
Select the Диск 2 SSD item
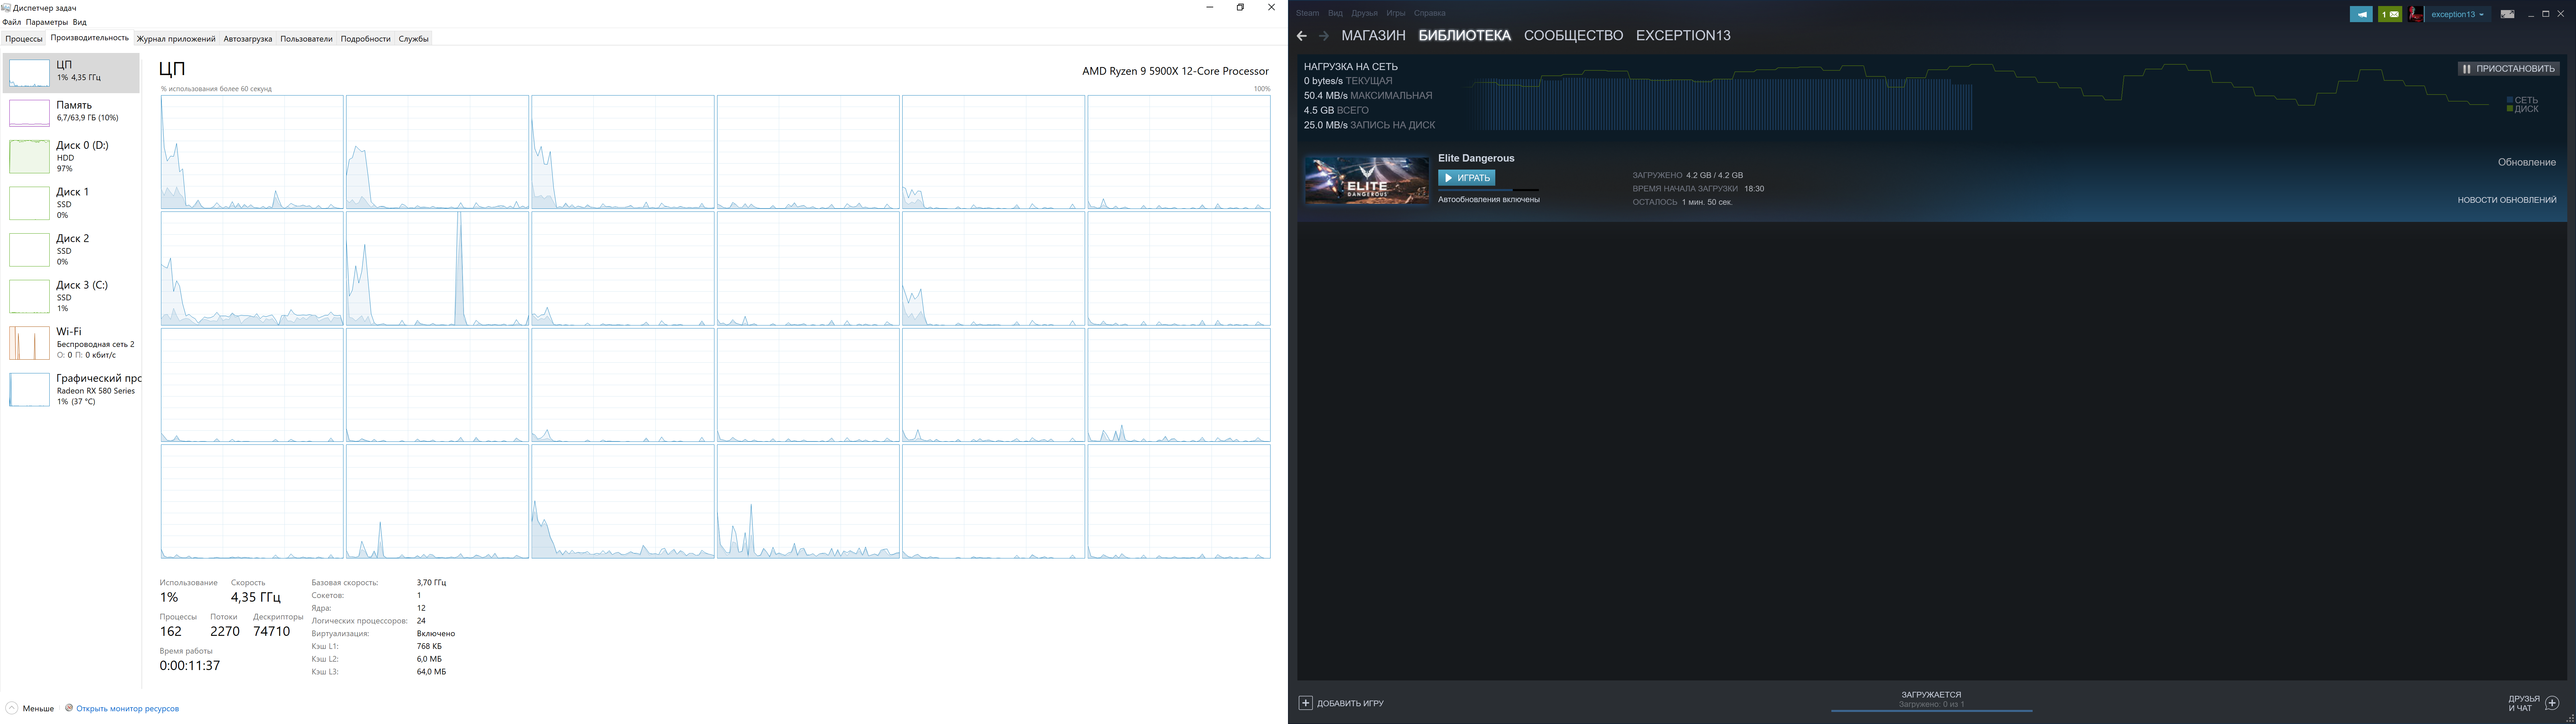(x=71, y=250)
